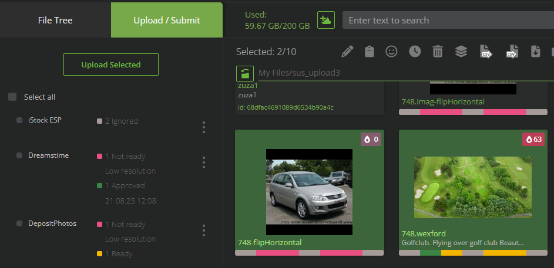The image size is (554, 268).
Task: Click the download file icon
Action: (535, 52)
